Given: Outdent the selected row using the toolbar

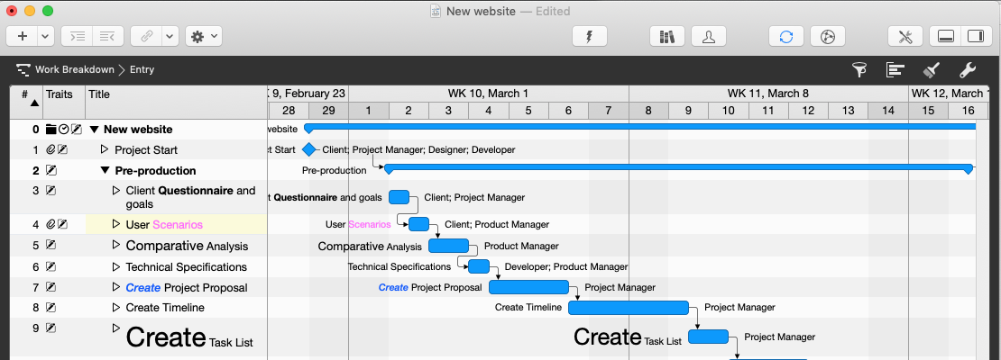Looking at the screenshot, I should click(x=107, y=36).
